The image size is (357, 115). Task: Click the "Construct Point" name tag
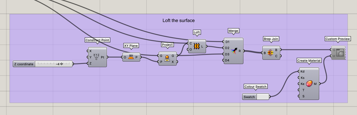click(98, 40)
